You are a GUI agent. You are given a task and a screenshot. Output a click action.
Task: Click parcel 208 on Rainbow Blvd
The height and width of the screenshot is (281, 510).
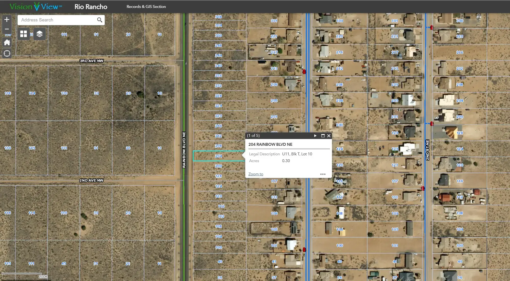[x=219, y=146]
